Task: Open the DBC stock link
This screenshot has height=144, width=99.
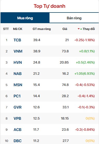Action: (18, 141)
